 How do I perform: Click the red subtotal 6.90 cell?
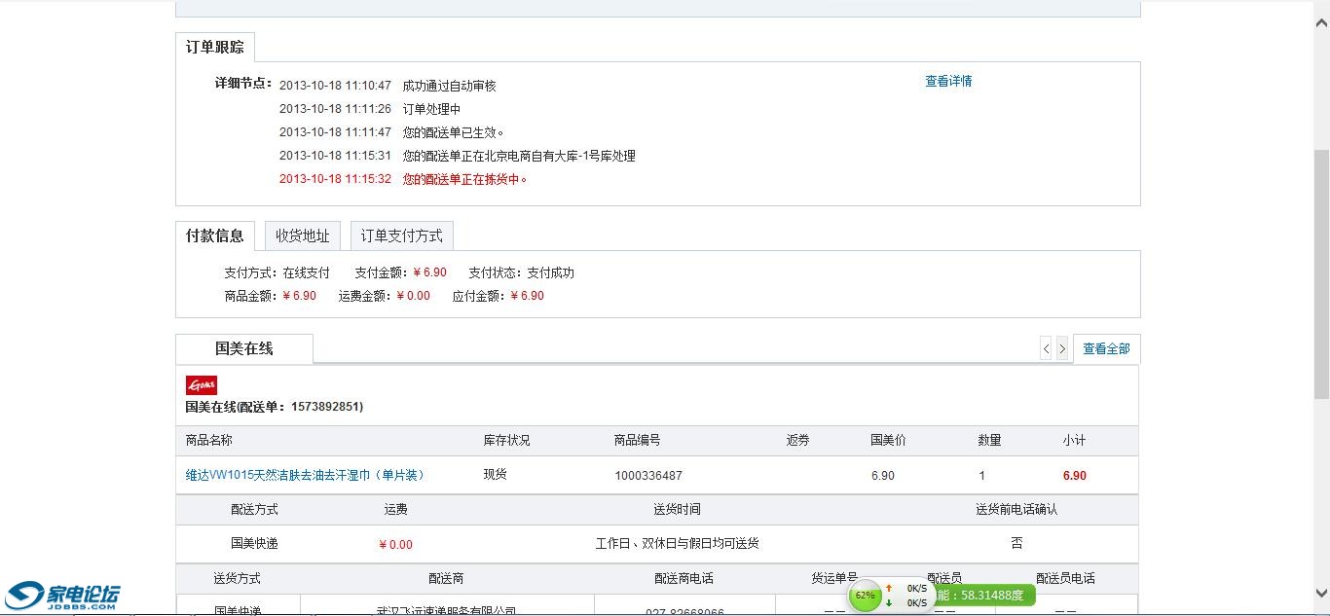[1075, 476]
